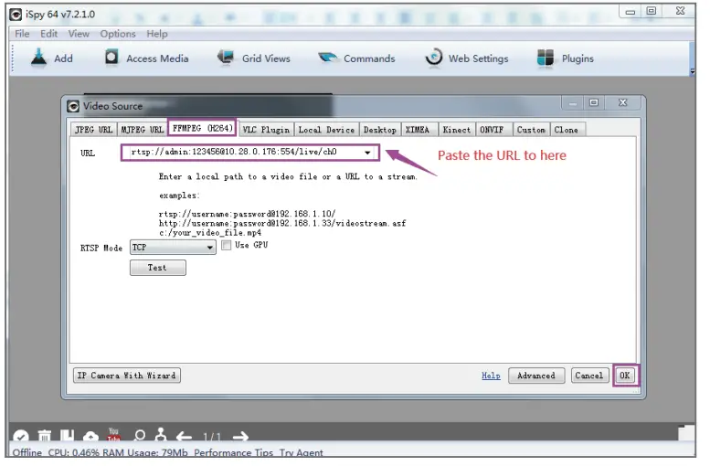The width and height of the screenshot is (710, 466).
Task: Open the IP Camera With Wizard button
Action: click(x=127, y=376)
